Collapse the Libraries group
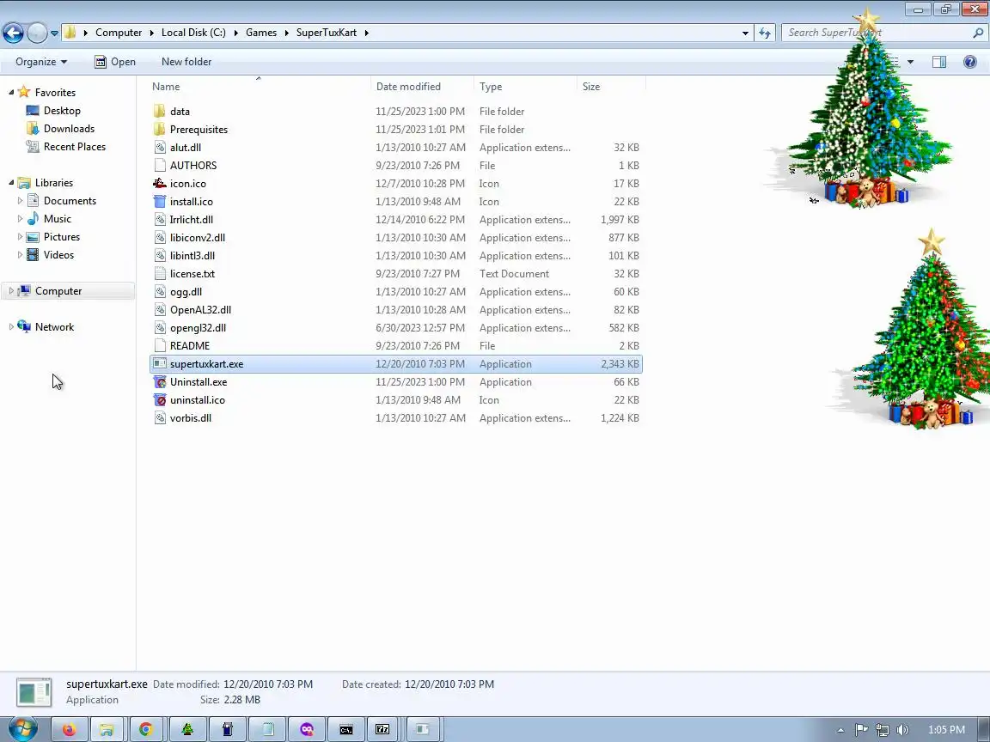The width and height of the screenshot is (990, 742). click(10, 182)
